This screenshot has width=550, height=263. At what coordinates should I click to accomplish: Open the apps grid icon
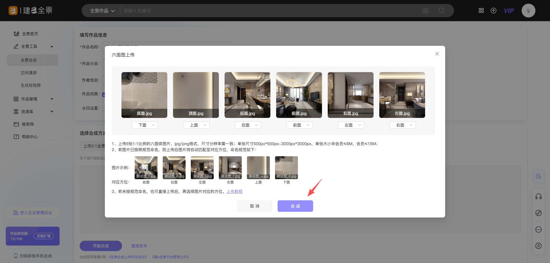(x=481, y=11)
